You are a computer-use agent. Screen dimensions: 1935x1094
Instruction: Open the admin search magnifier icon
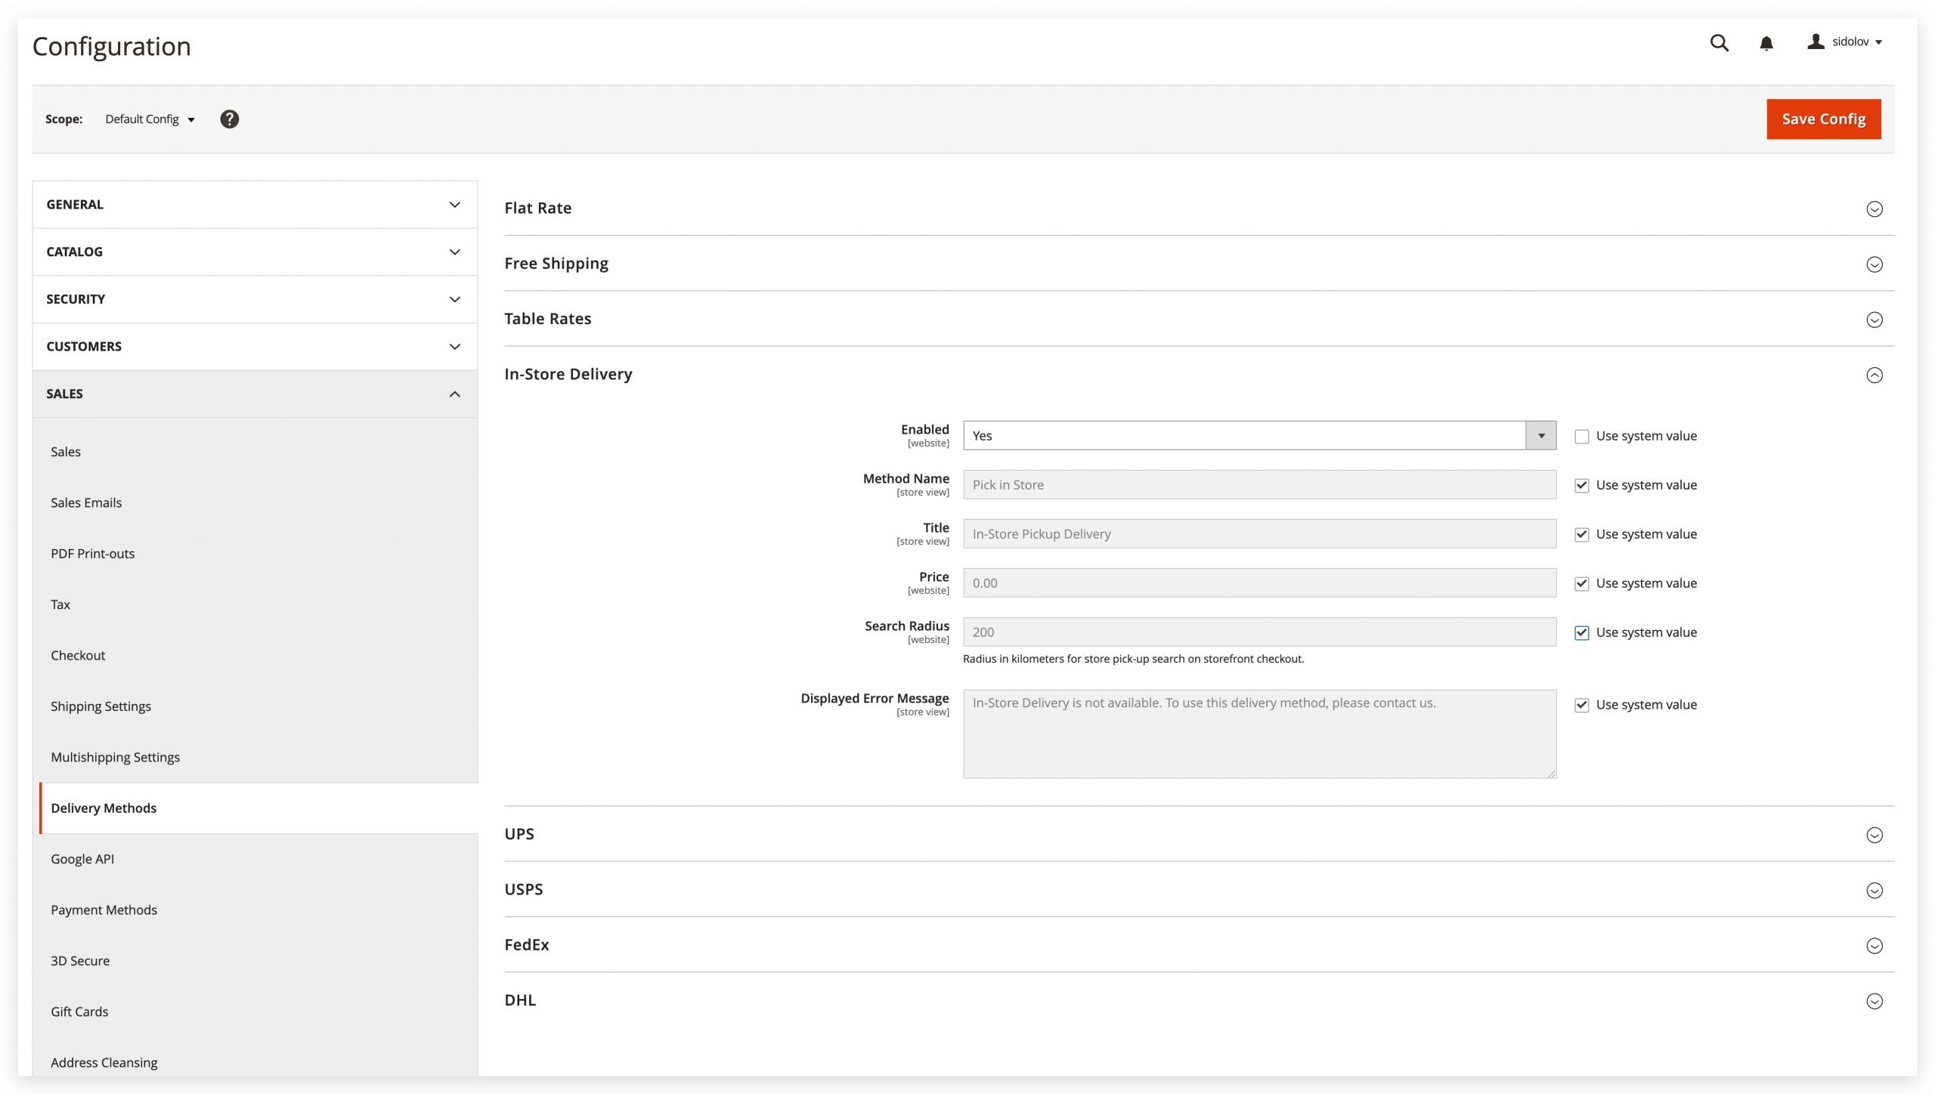click(1719, 43)
